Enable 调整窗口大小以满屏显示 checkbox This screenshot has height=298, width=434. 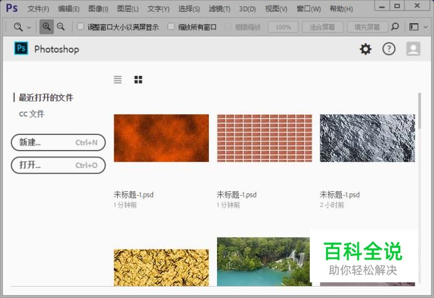pos(80,27)
